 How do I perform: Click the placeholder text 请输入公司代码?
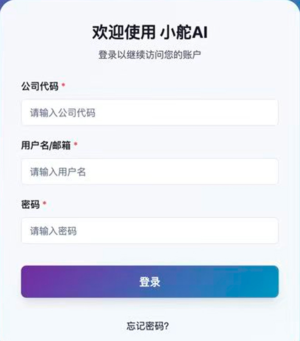tap(63, 113)
